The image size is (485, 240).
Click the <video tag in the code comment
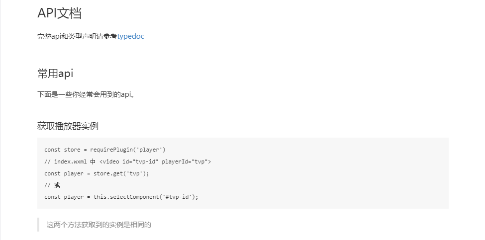(109, 161)
